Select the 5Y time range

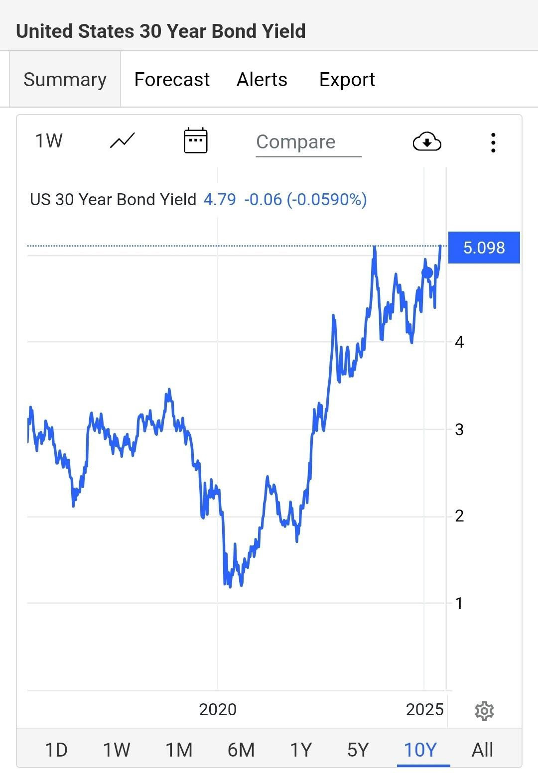[358, 750]
